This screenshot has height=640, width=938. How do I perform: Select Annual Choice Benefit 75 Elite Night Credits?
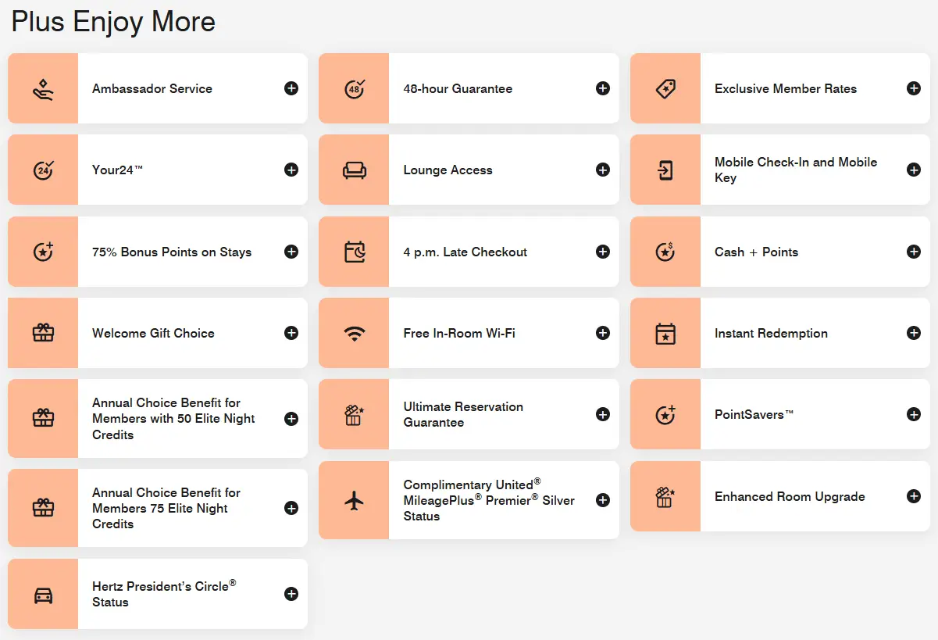166,509
